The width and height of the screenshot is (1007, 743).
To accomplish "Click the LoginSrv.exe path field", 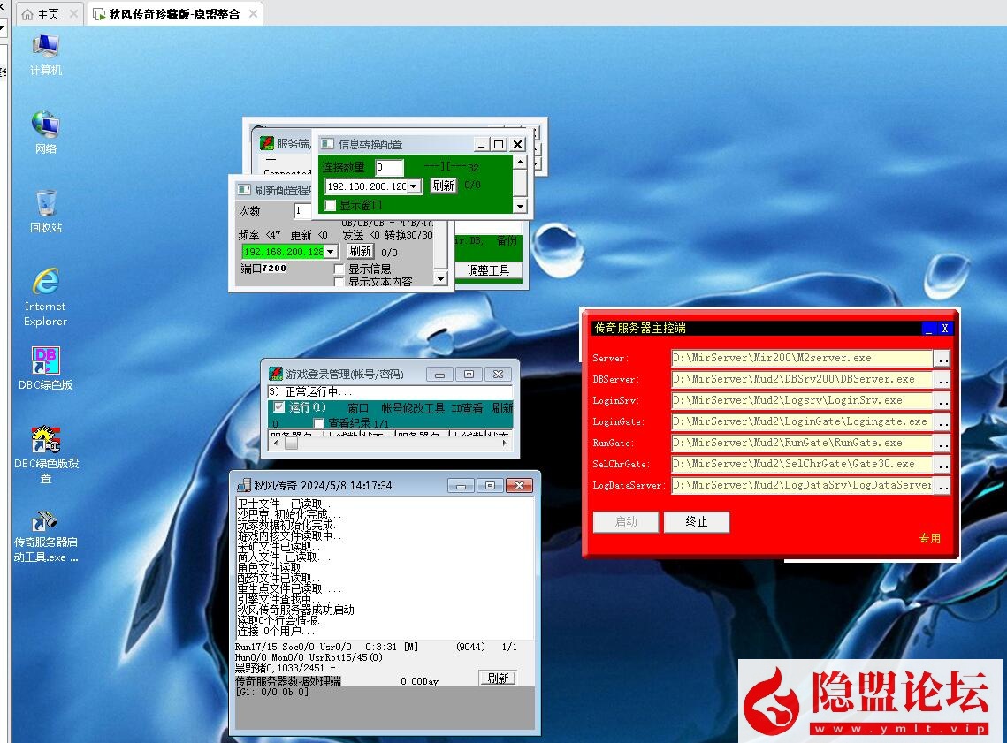I will [x=802, y=400].
